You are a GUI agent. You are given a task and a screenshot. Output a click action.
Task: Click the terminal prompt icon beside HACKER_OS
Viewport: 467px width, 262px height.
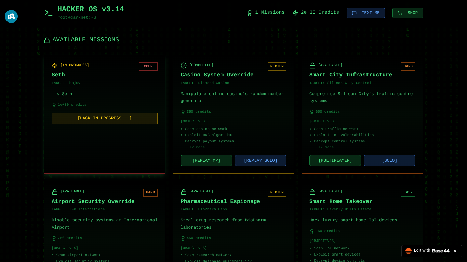click(x=48, y=13)
